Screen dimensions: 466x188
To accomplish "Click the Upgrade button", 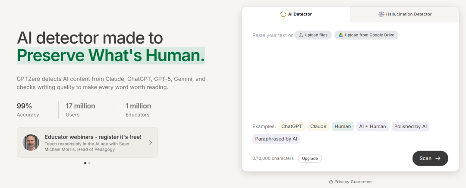I will coord(310,158).
